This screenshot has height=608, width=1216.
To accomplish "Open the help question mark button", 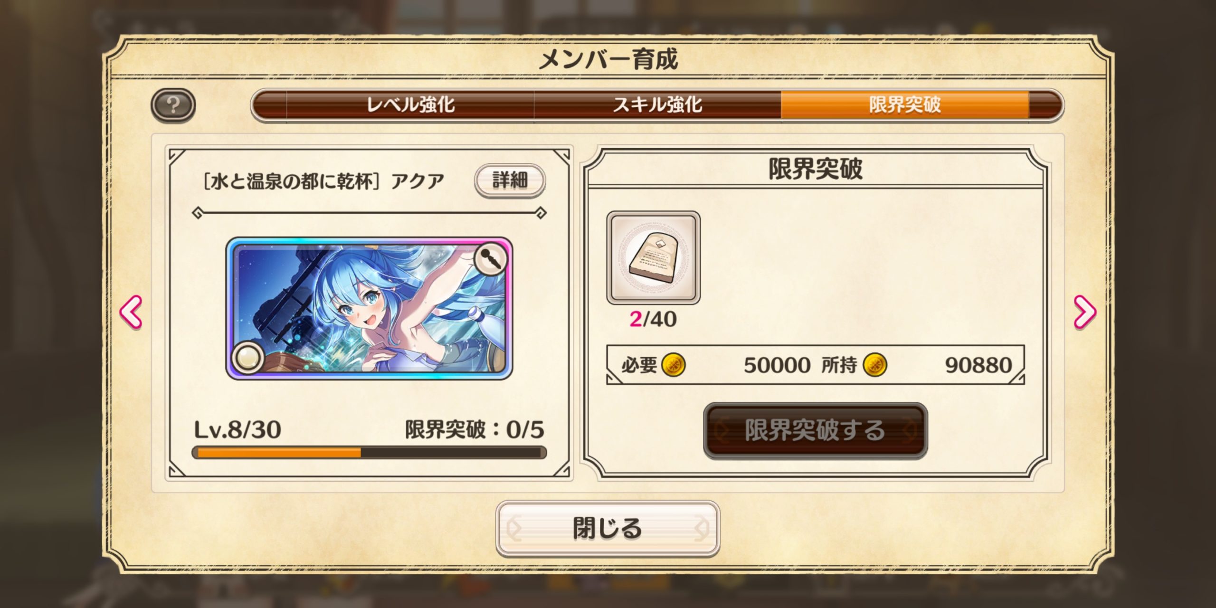I will (173, 105).
